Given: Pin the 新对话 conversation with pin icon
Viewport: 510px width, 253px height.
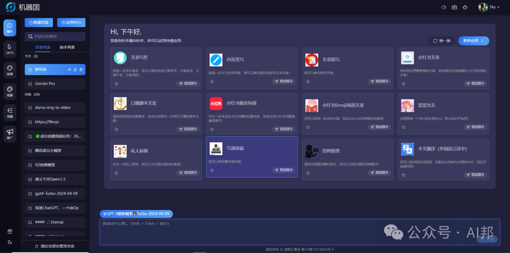Looking at the screenshot, I should [x=69, y=70].
